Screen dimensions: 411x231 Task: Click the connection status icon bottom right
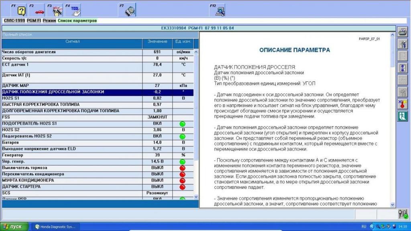(x=403, y=214)
